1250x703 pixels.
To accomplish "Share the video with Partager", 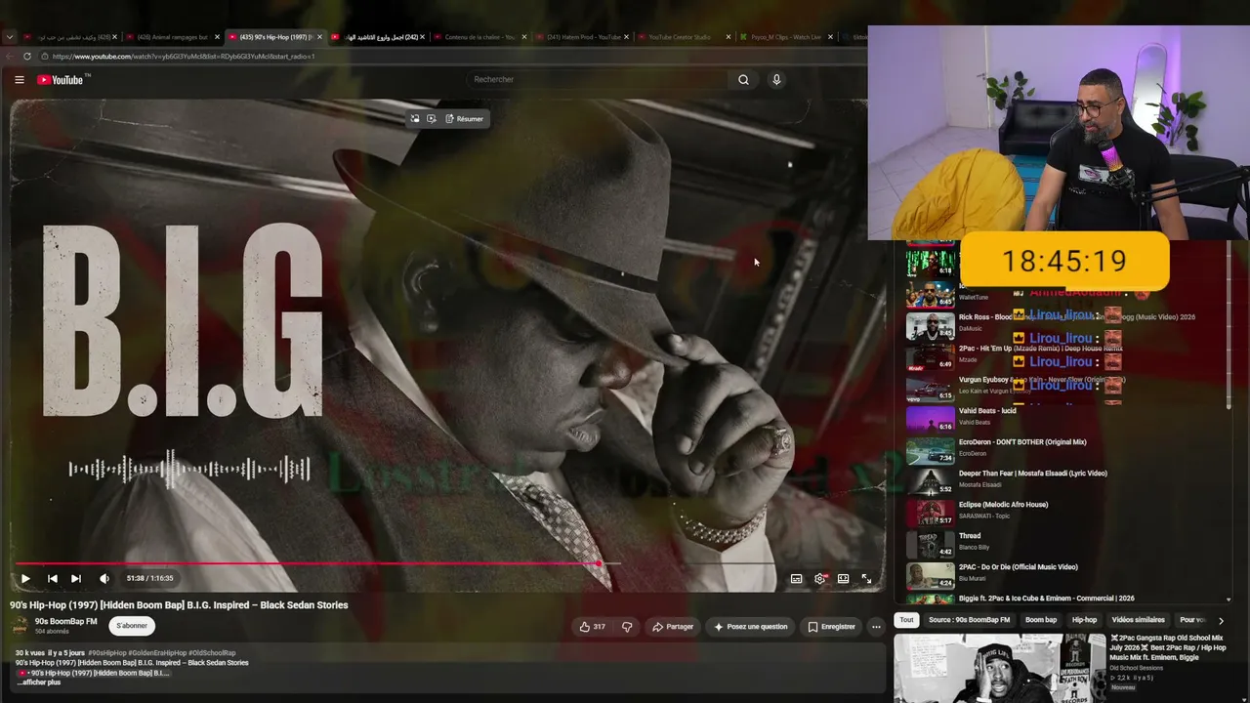I will (x=673, y=627).
